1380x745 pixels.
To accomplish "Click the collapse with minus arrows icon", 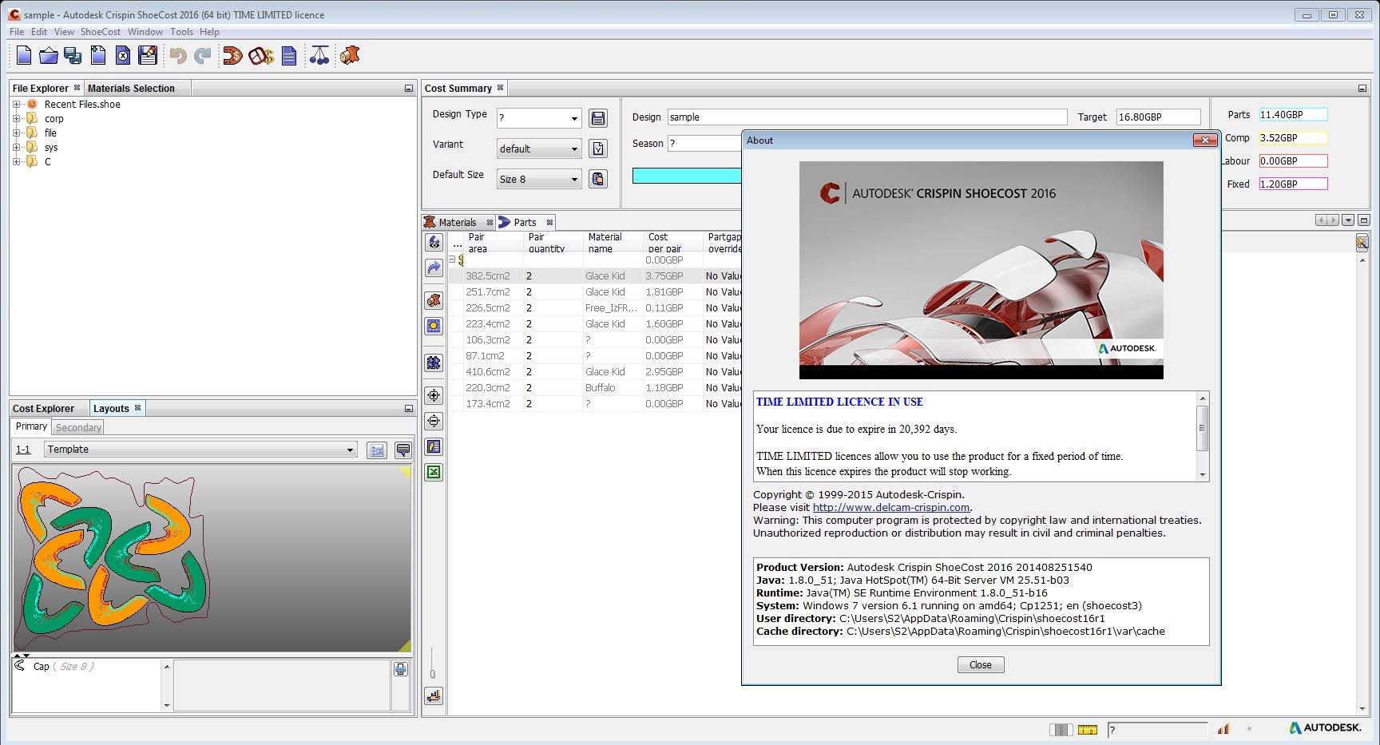I will coord(434,421).
